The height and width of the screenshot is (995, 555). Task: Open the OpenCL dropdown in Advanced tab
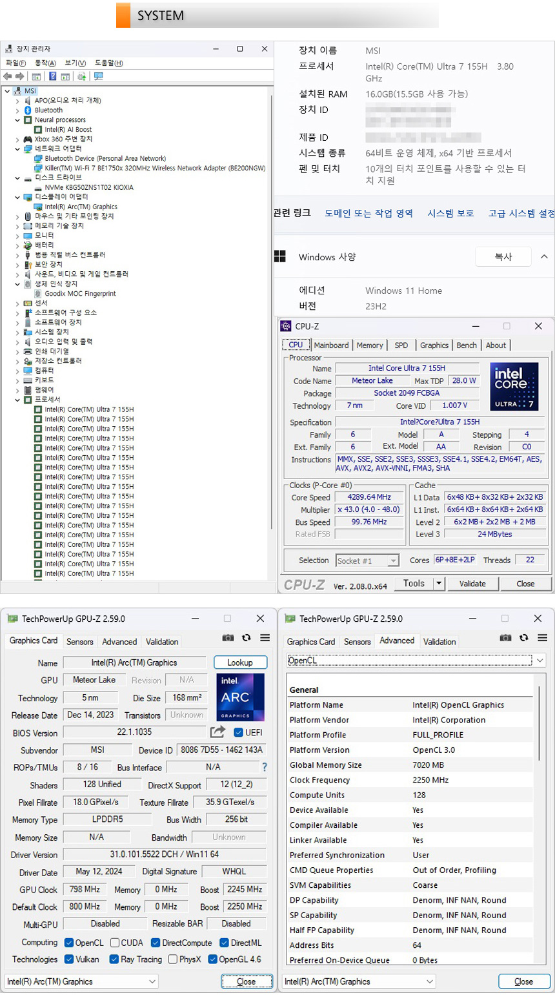pos(540,661)
